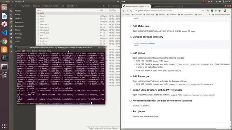This screenshot has height=130, width=232.
Task: Open Pictures in Files sidebar
Action: [18, 34]
